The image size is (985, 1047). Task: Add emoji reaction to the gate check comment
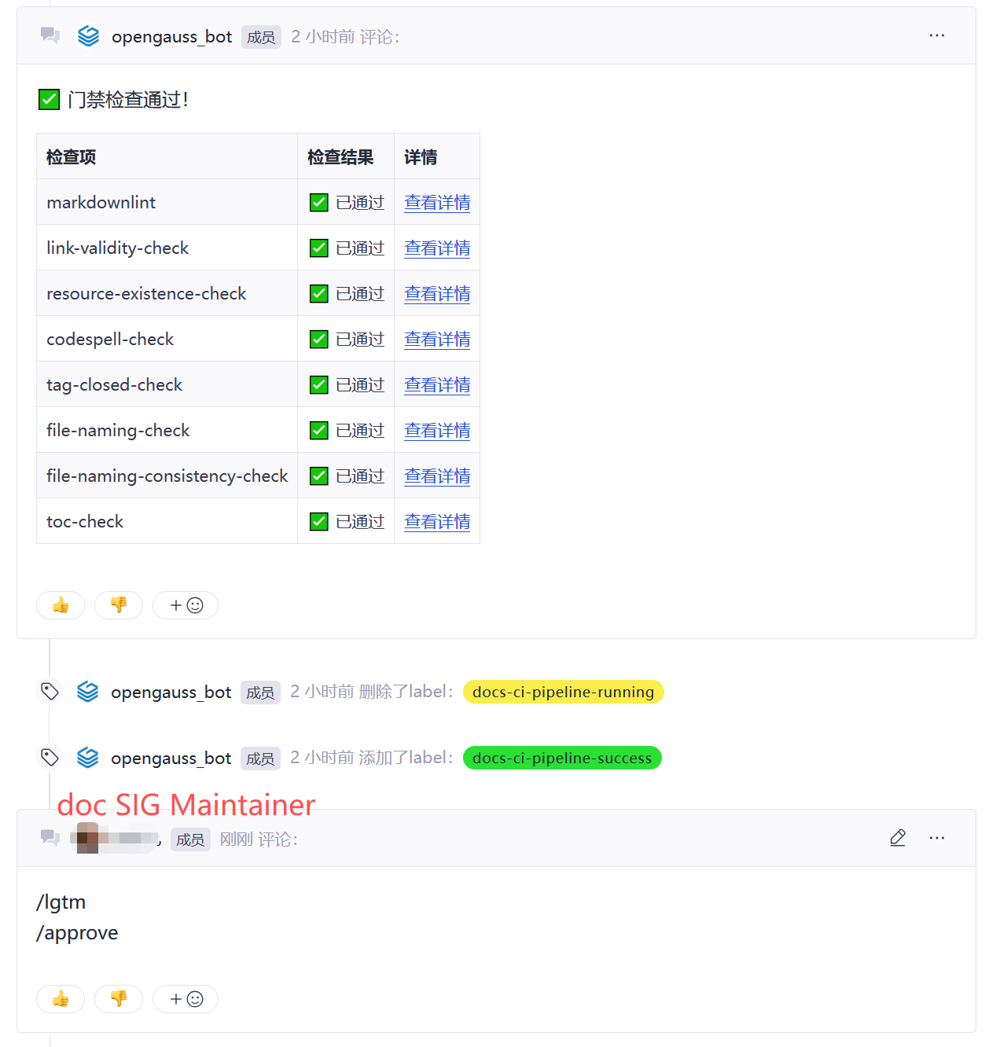click(x=186, y=605)
